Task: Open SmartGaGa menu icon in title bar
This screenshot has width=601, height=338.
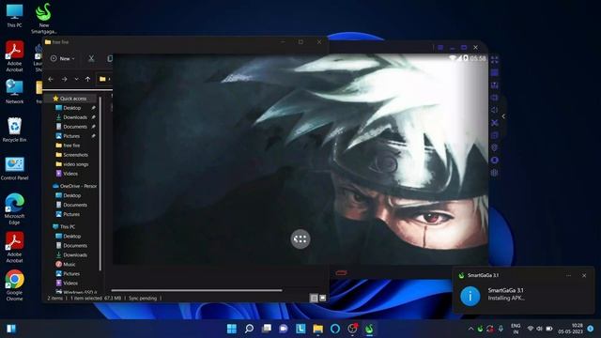Action: point(440,48)
